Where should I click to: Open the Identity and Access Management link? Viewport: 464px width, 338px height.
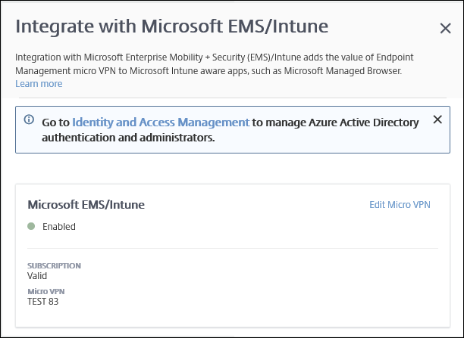161,122
